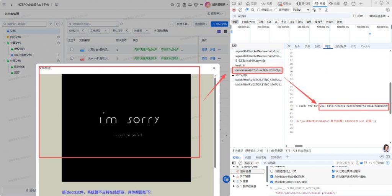Click the import HAR upload arrow icon
This screenshot has width=392, height=196.
[320, 10]
